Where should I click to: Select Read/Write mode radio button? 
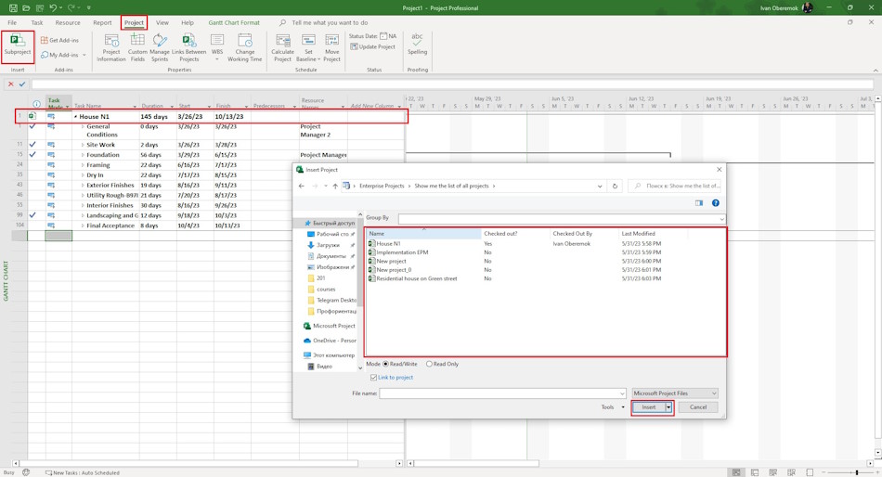click(386, 364)
